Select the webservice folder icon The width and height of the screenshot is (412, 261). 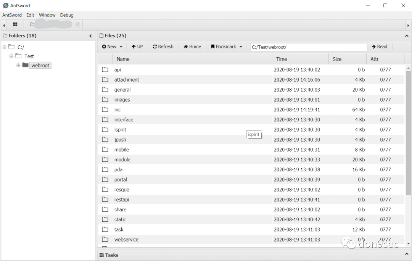[105, 240]
